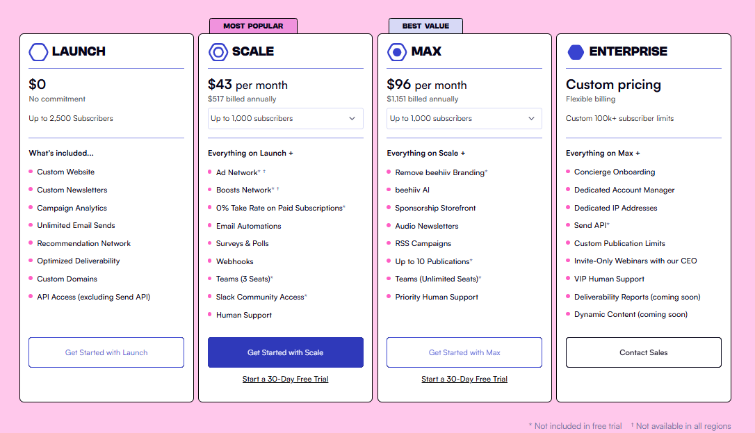Open the Scale subscribers dropdown
The width and height of the screenshot is (755, 433).
click(x=285, y=118)
